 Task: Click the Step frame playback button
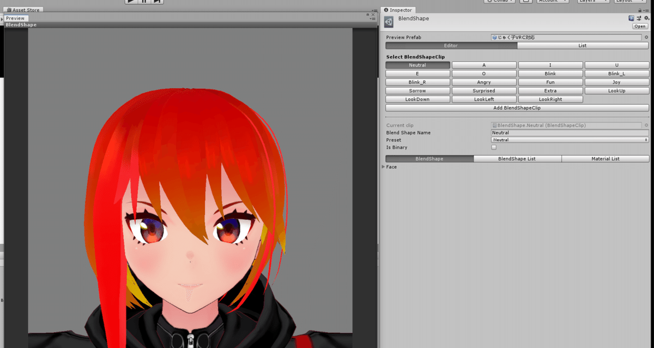pyautogui.click(x=157, y=2)
